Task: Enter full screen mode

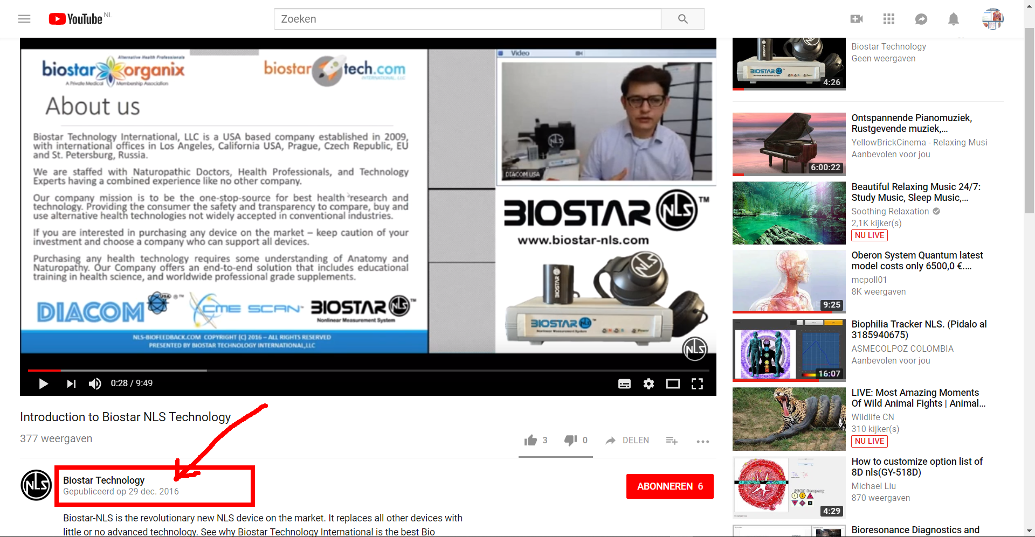Action: click(697, 383)
